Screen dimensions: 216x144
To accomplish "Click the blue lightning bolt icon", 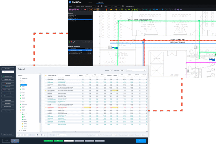I will (163, 10).
